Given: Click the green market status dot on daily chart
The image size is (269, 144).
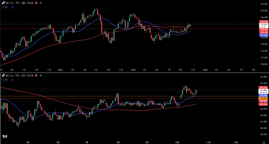Looking at the screenshot, I should 41,76.
